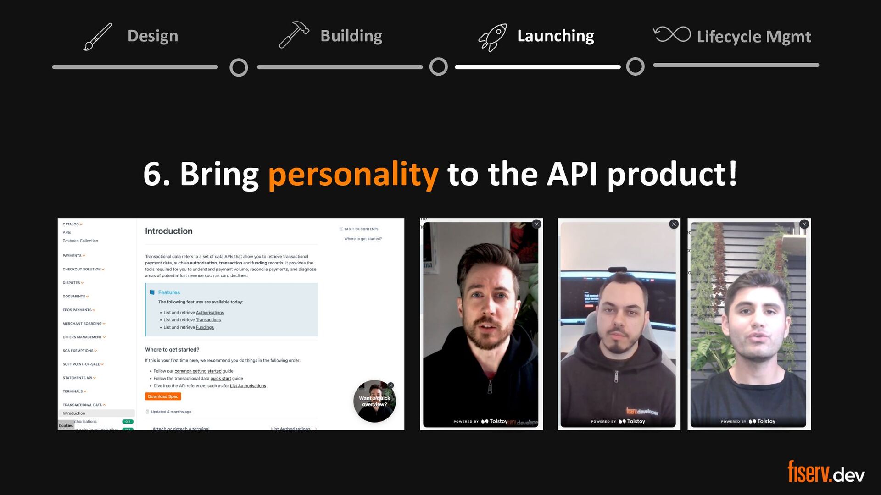
Task: Close the third Tolstoy video with plants background
Action: point(804,224)
